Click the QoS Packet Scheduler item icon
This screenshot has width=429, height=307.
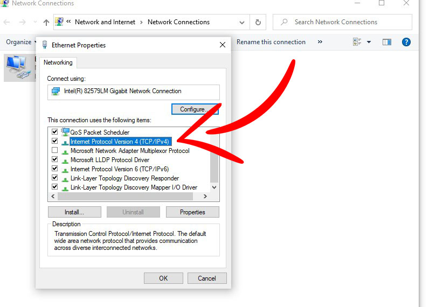(65, 132)
